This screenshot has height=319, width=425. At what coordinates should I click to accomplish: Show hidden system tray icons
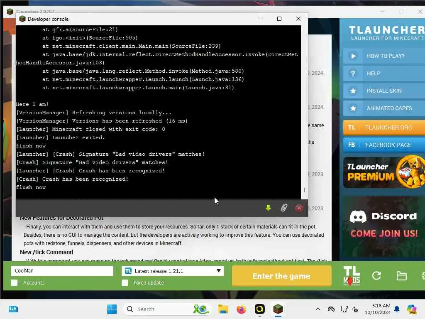point(318,309)
